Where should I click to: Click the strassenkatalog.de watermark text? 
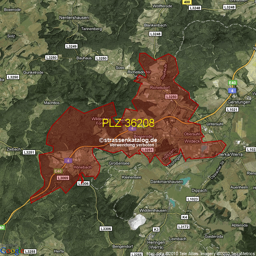pos(128,140)
